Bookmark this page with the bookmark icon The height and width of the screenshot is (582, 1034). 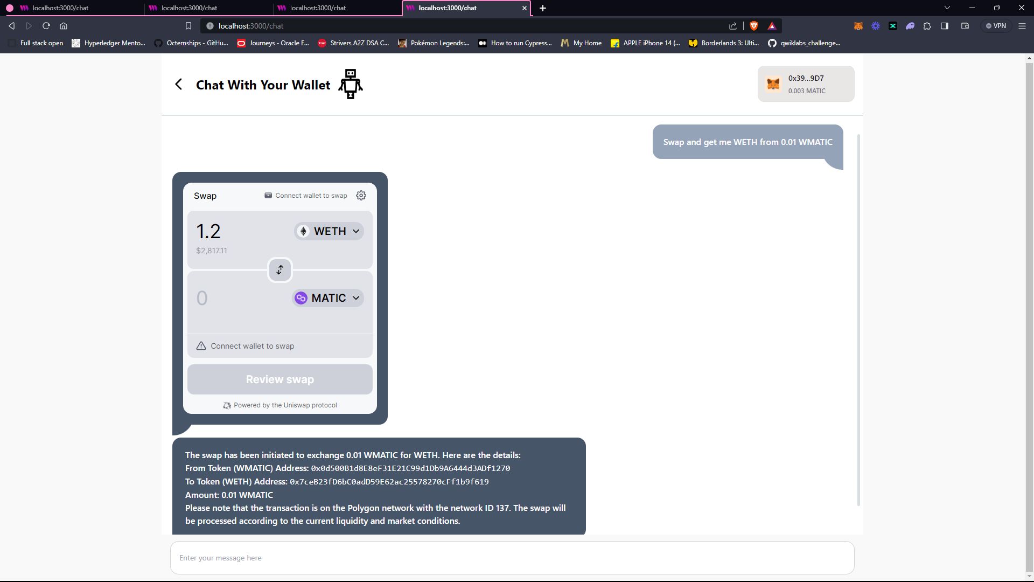188,26
